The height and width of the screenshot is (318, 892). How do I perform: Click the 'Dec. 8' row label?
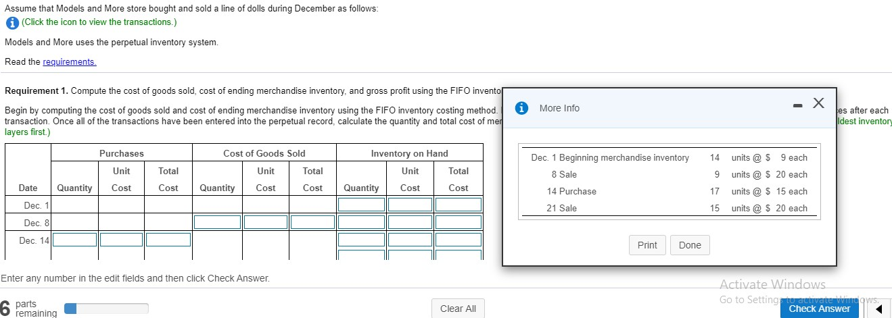(37, 223)
